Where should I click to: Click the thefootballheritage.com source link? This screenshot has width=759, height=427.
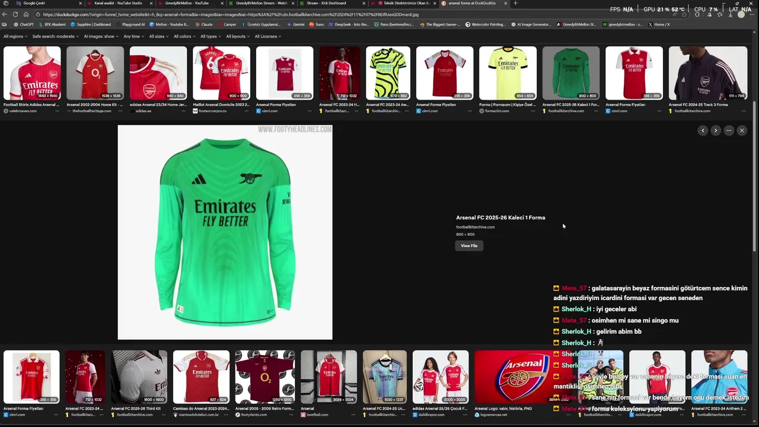click(x=92, y=111)
